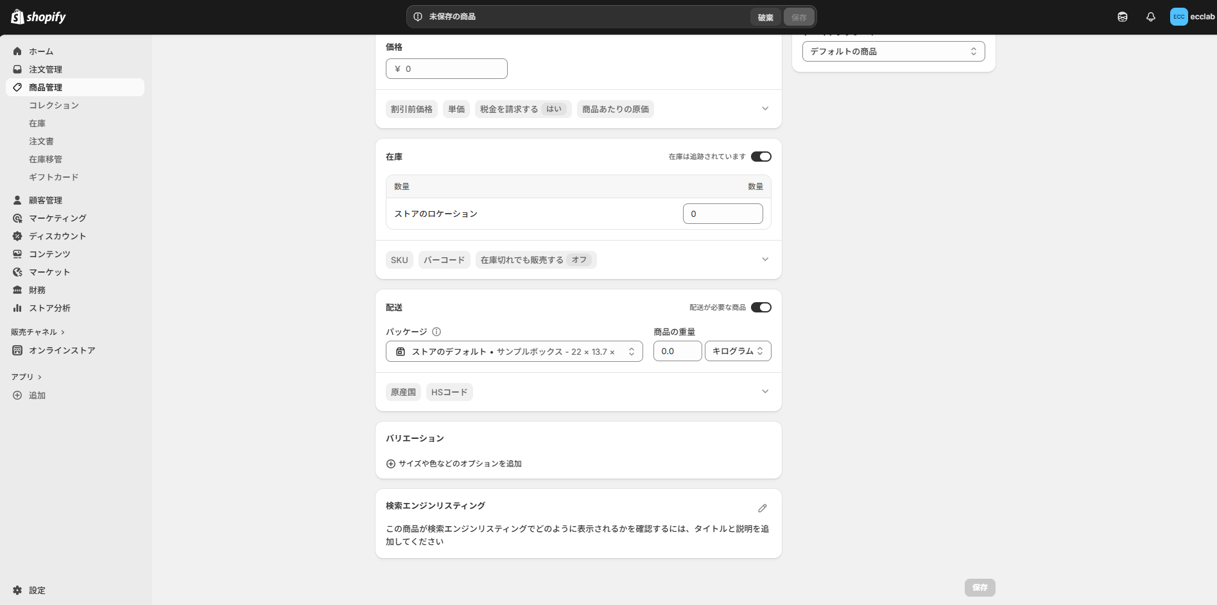1217x605 pixels.
Task: Click the info icon next to パッケージ
Action: tap(436, 332)
